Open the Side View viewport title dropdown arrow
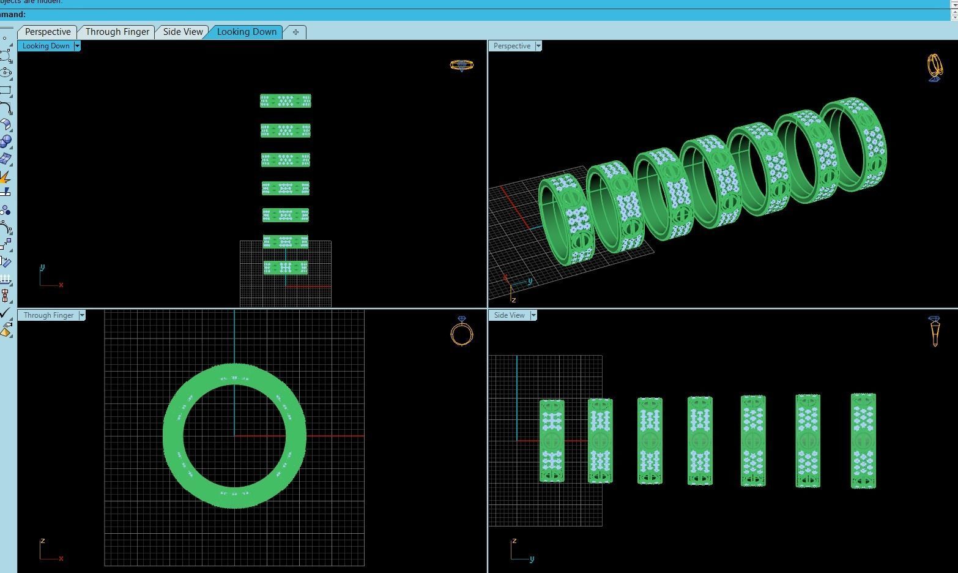The height and width of the screenshot is (573, 958). (x=533, y=315)
